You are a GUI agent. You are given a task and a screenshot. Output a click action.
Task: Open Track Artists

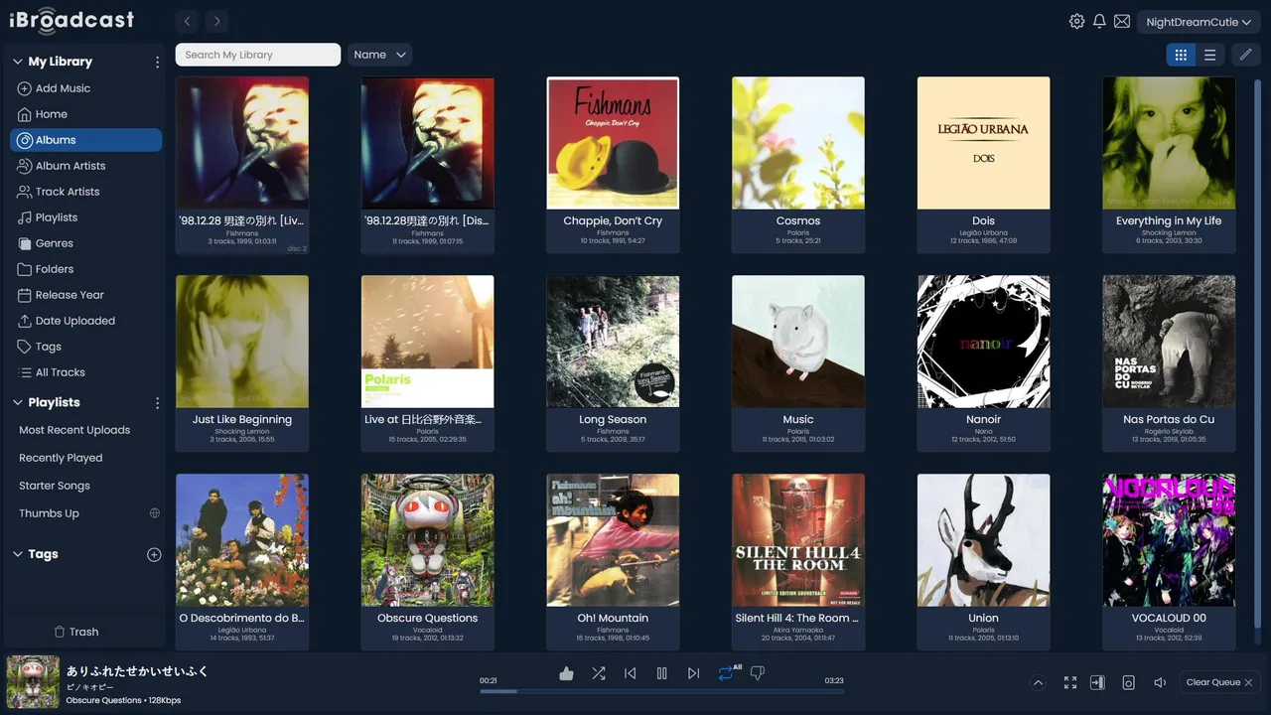85,192
